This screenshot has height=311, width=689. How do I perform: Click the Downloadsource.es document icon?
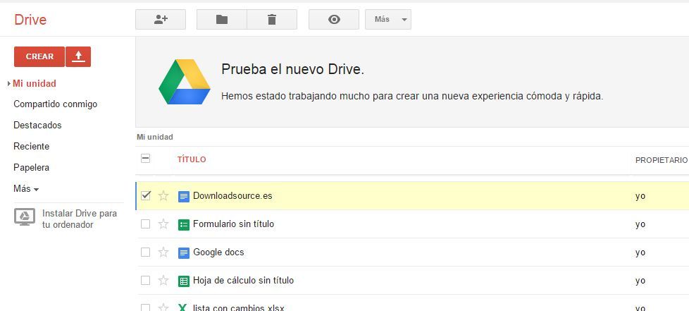[184, 196]
